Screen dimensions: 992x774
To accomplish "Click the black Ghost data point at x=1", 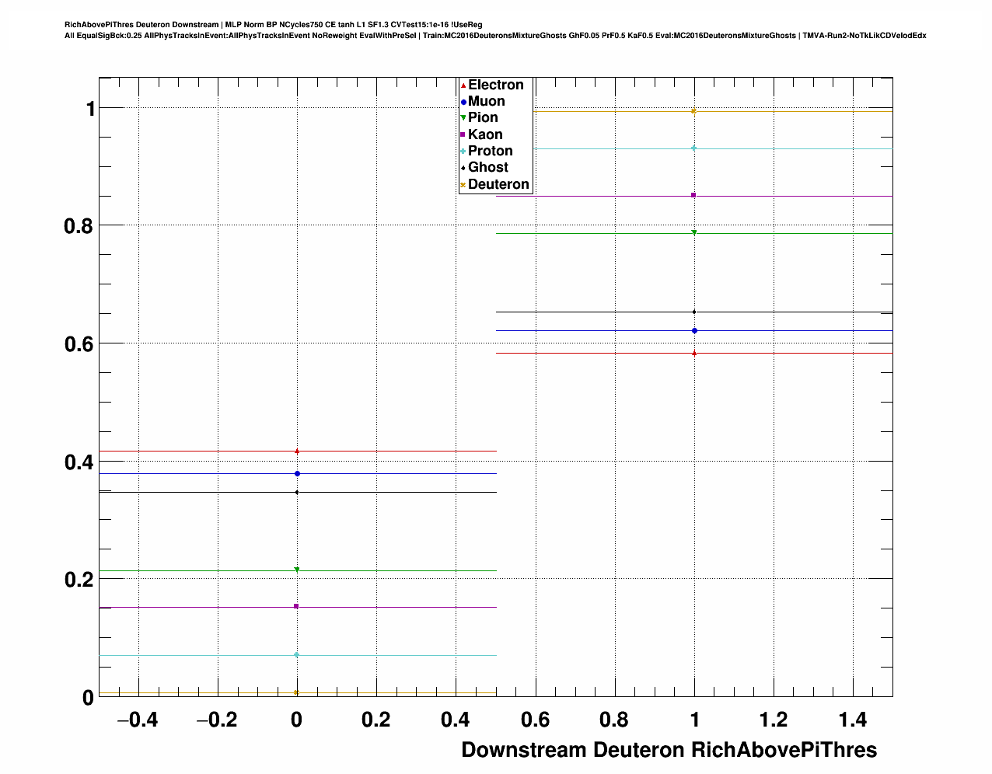I will point(694,312).
